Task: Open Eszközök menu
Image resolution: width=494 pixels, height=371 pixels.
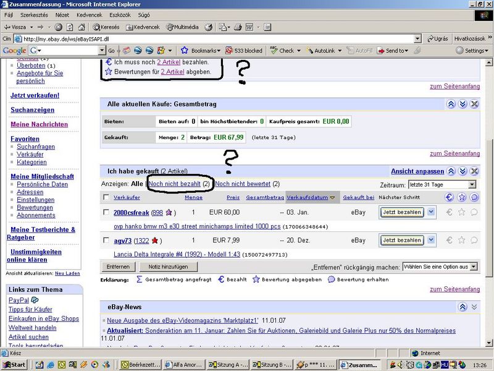Action: [x=120, y=15]
